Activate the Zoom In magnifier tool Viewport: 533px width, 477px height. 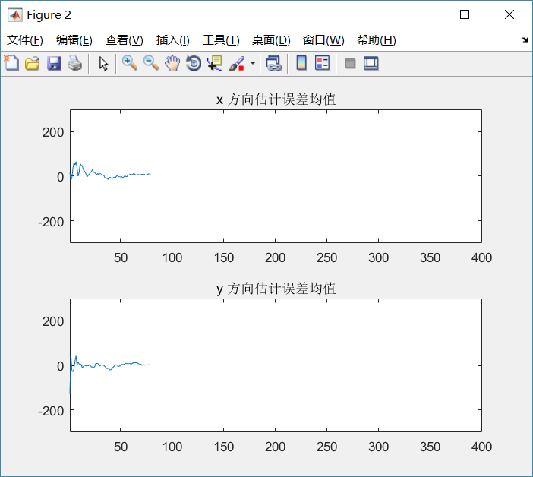[x=130, y=63]
